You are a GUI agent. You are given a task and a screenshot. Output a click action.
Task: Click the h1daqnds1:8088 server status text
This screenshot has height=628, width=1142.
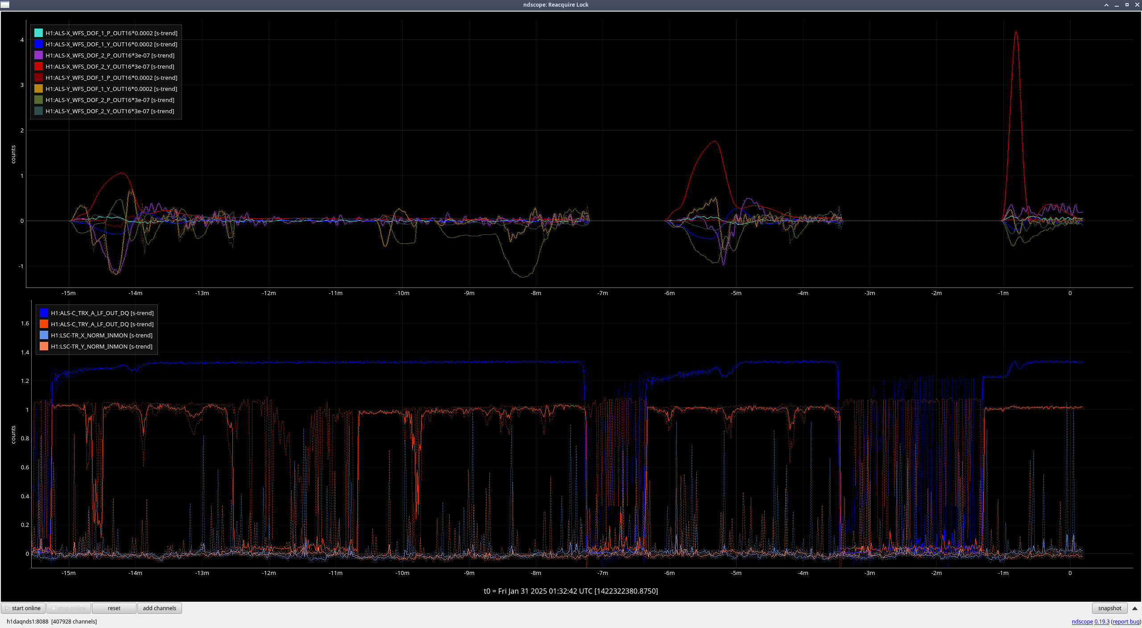coord(52,621)
